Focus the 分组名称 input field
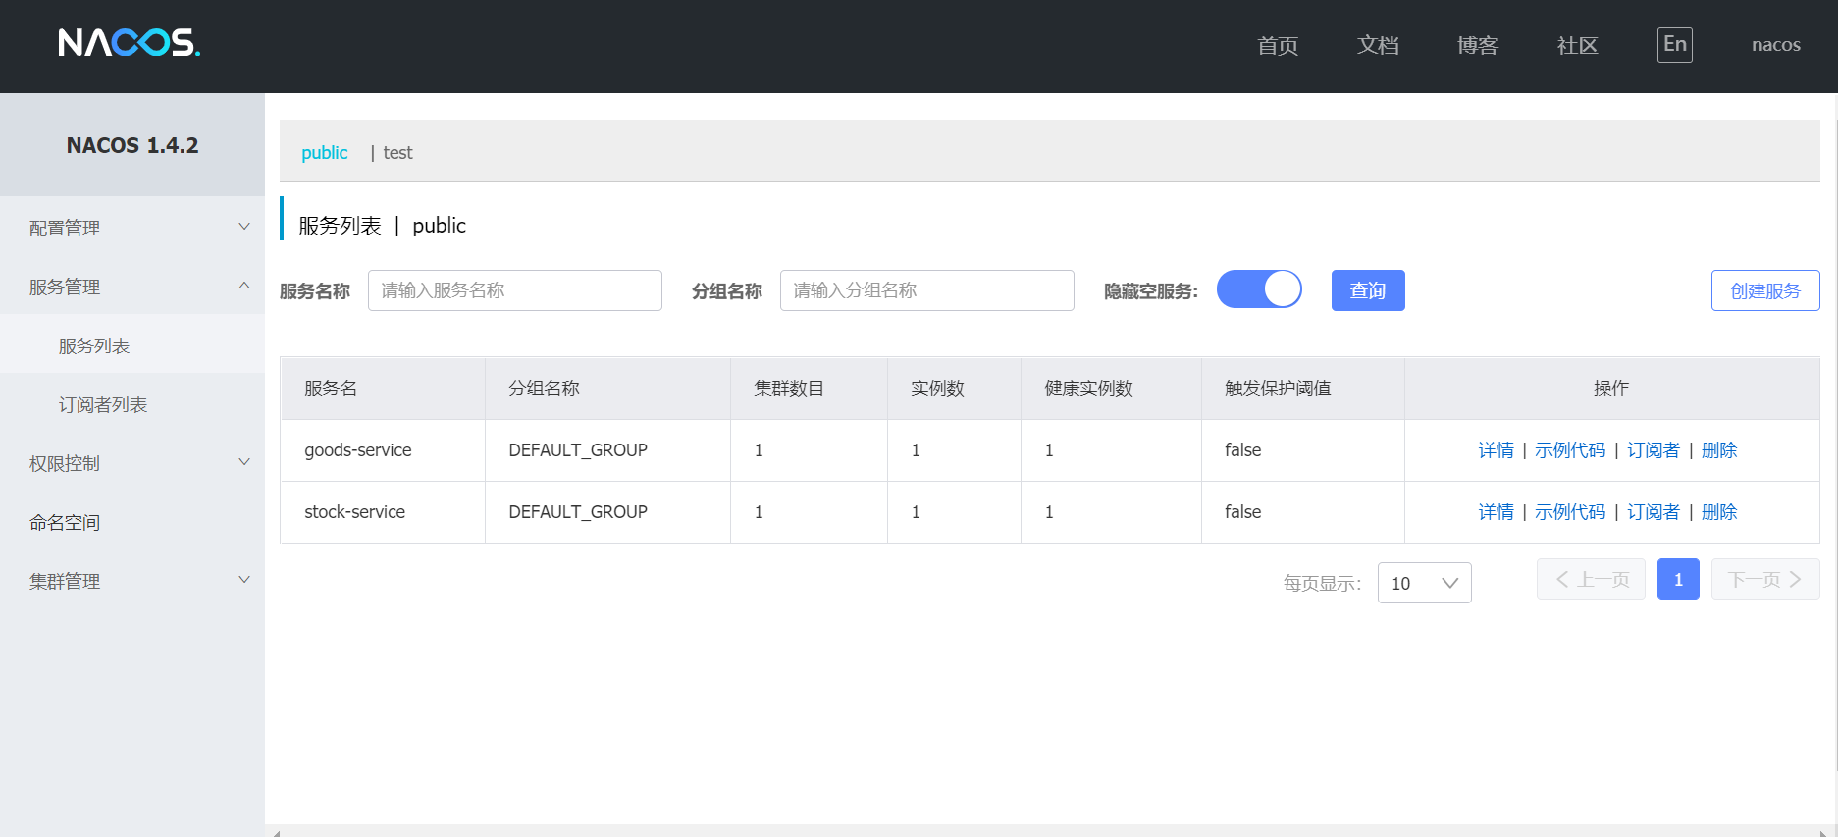The height and width of the screenshot is (837, 1838). click(927, 290)
